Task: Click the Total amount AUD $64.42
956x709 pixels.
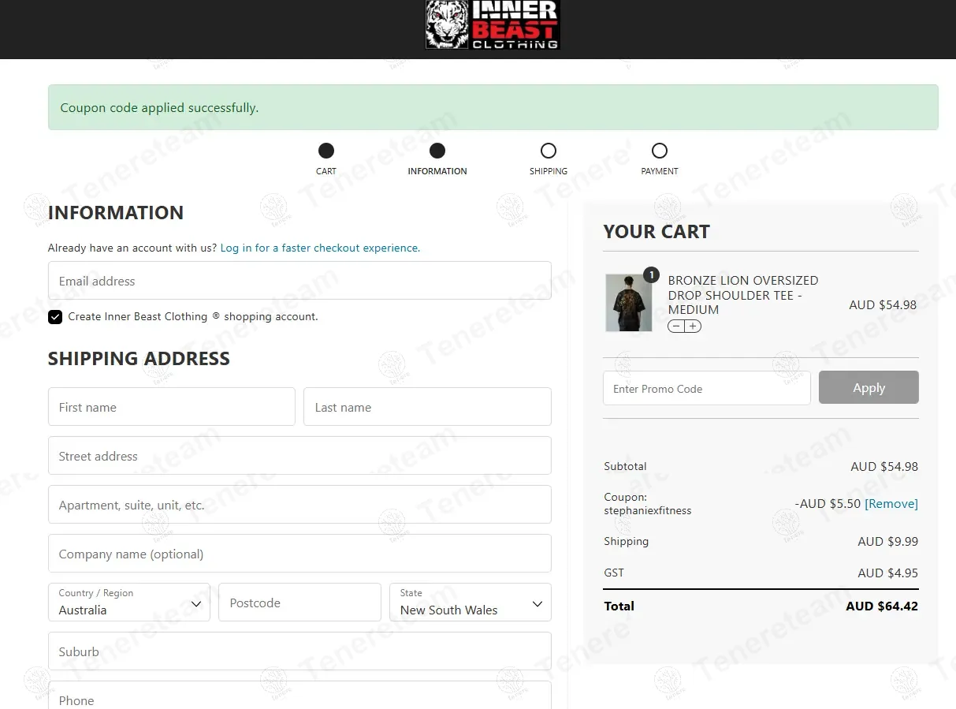Action: pos(882,606)
